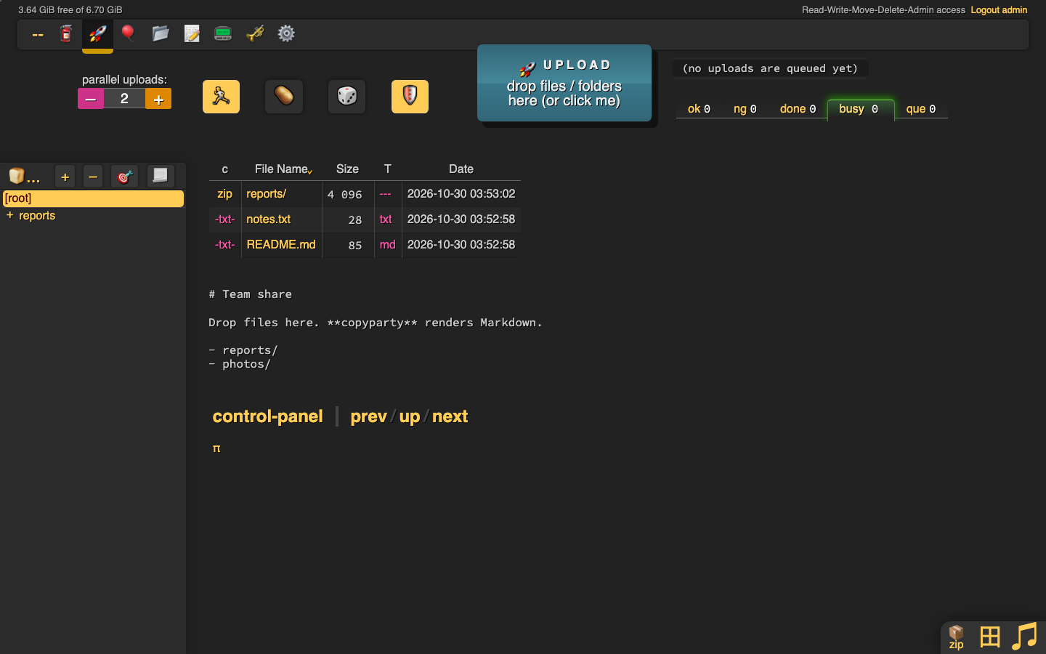
Task: Open the trumpet media player options
Action: point(255,34)
